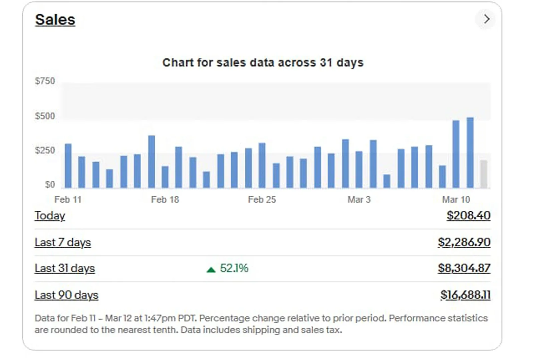This screenshot has height=361, width=534.
Task: Click the Feb 18 axis label
Action: point(165,200)
